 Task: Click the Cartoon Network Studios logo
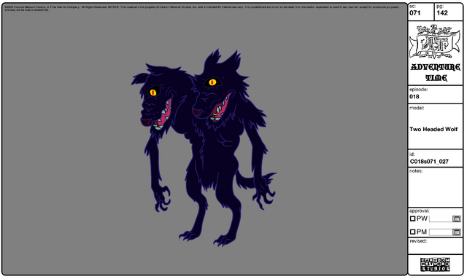pyautogui.click(x=435, y=264)
